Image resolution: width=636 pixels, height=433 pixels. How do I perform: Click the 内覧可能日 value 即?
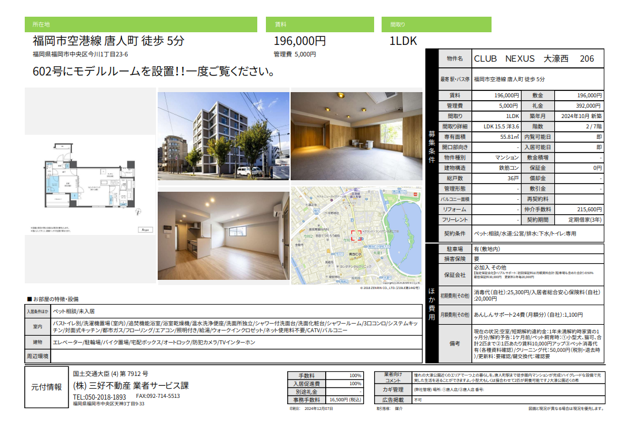click(579, 137)
